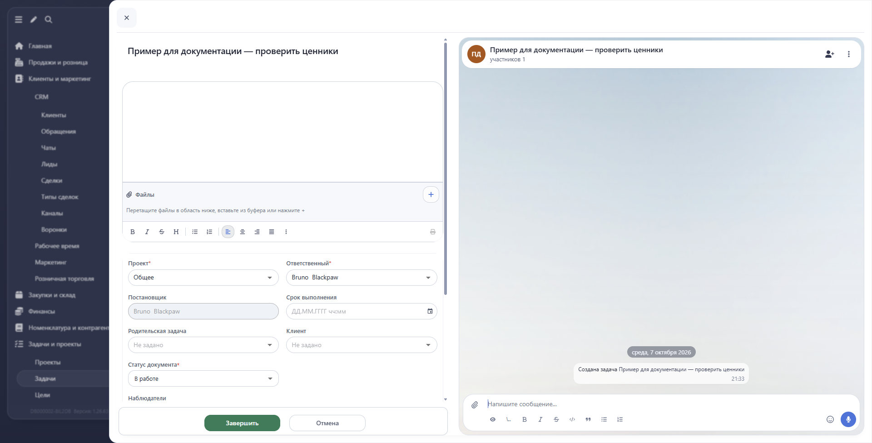Image resolution: width=872 pixels, height=443 pixels.
Task: Justify the description text
Action: tap(272, 232)
